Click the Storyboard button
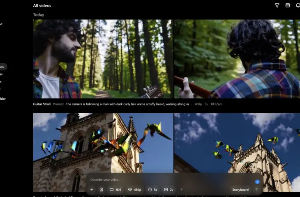300x197 pixels. [x=240, y=190]
